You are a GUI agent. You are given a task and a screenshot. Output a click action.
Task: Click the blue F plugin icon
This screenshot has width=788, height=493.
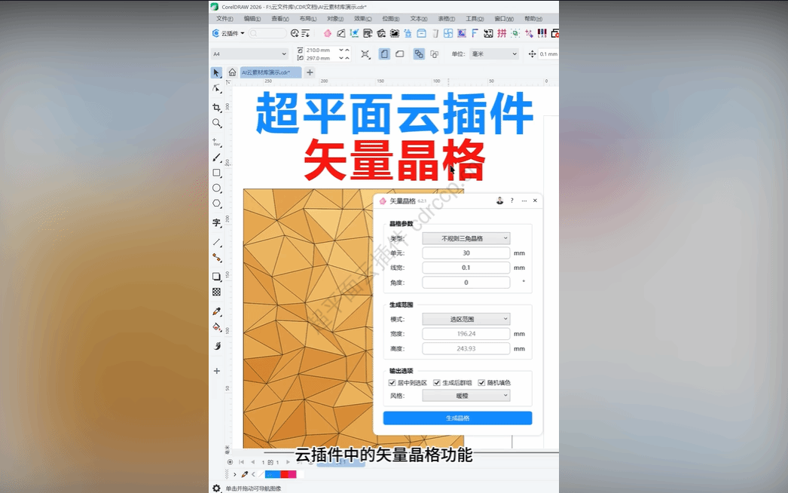click(475, 33)
